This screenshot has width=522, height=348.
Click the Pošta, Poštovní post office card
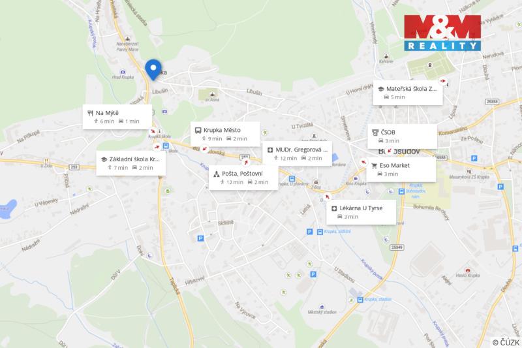[x=243, y=178]
